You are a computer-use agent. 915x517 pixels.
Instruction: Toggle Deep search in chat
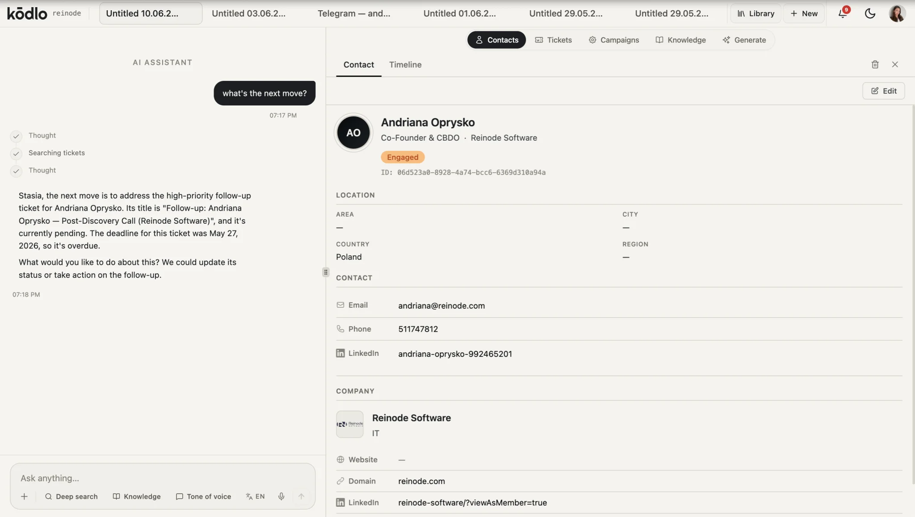click(71, 496)
